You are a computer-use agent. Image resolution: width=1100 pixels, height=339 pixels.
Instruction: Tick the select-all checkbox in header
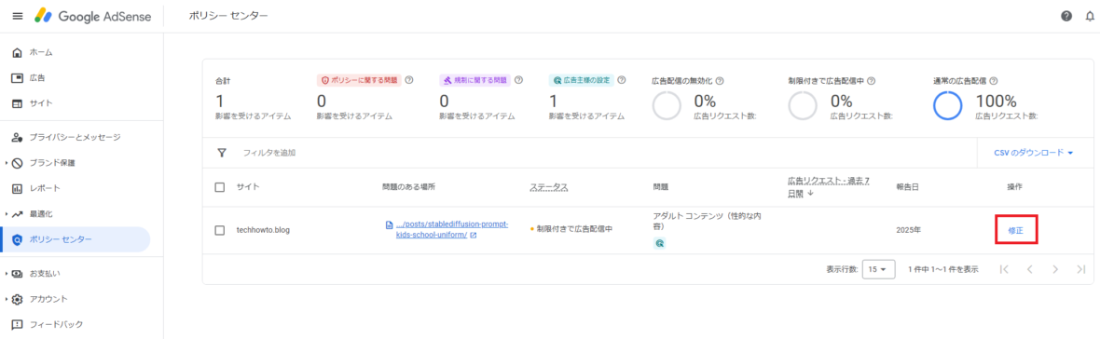tap(220, 187)
